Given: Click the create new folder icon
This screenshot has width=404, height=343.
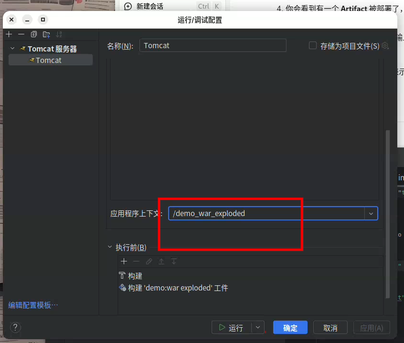Looking at the screenshot, I should (x=46, y=34).
